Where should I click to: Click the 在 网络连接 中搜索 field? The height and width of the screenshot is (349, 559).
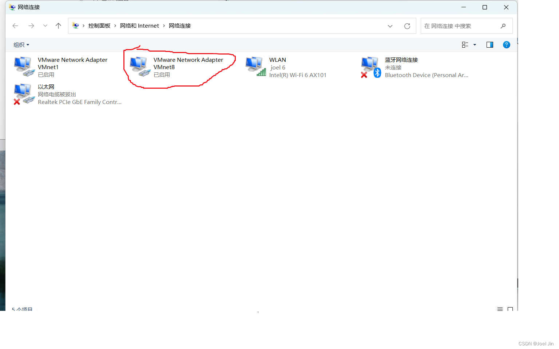[467, 26]
